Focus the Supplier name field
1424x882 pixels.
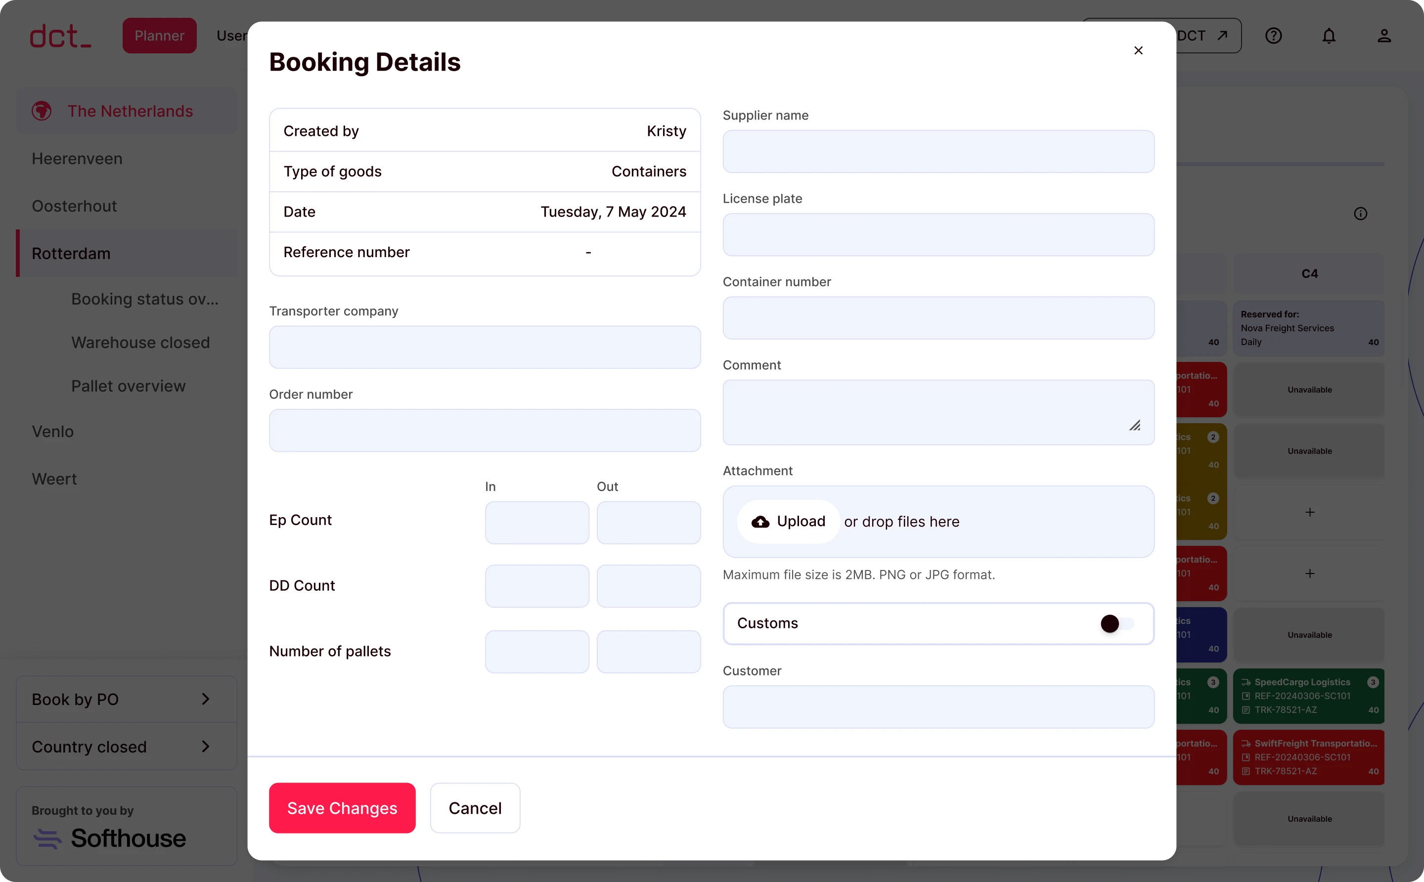(938, 152)
